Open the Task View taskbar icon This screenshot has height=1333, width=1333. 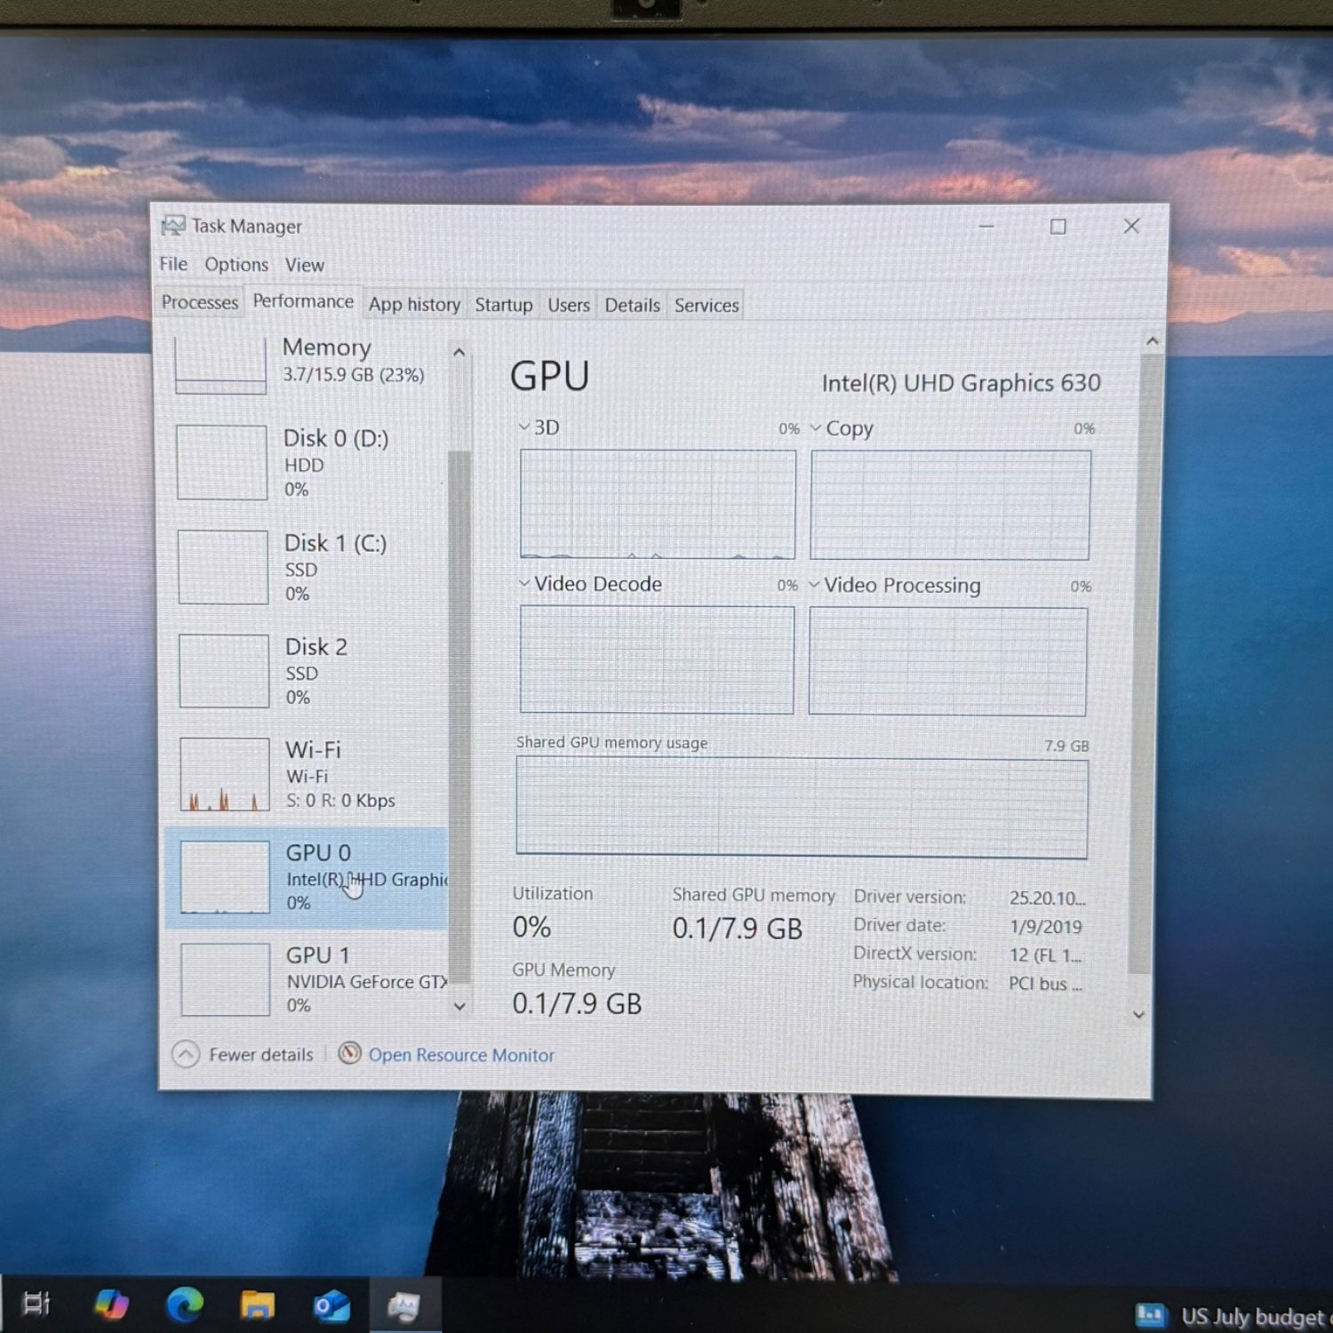point(36,1304)
